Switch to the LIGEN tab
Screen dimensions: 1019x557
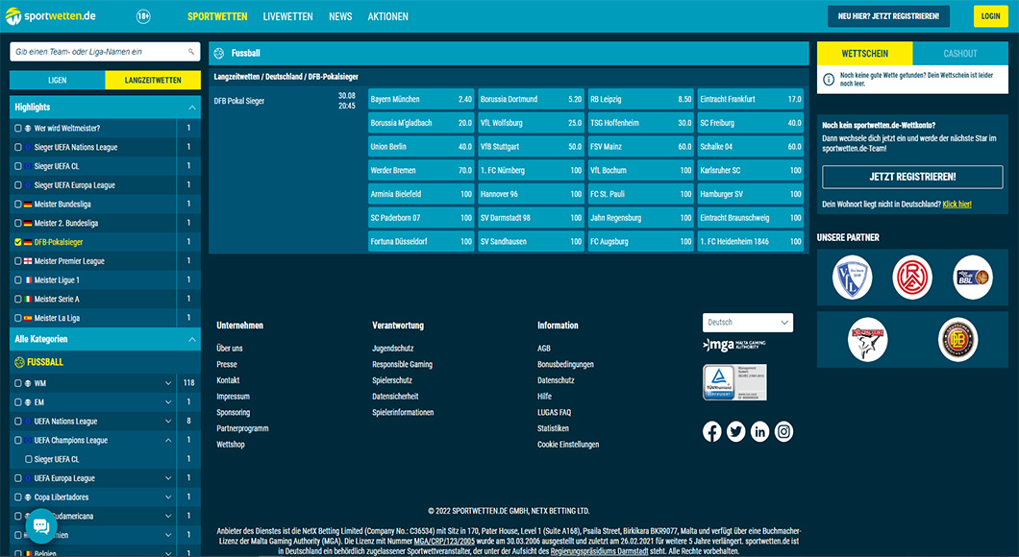point(57,81)
